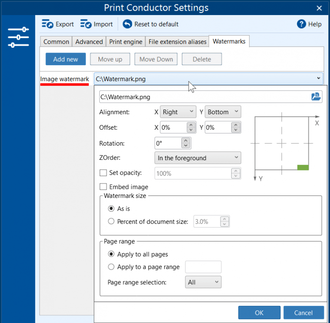
Task: Expand the ZOrder dropdown
Action: (x=198, y=158)
